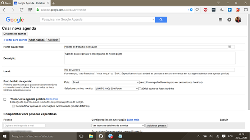Image resolution: width=250 pixels, height=140 pixels.
Task: Edit the Nome da agenda field
Action: [x=149, y=47]
